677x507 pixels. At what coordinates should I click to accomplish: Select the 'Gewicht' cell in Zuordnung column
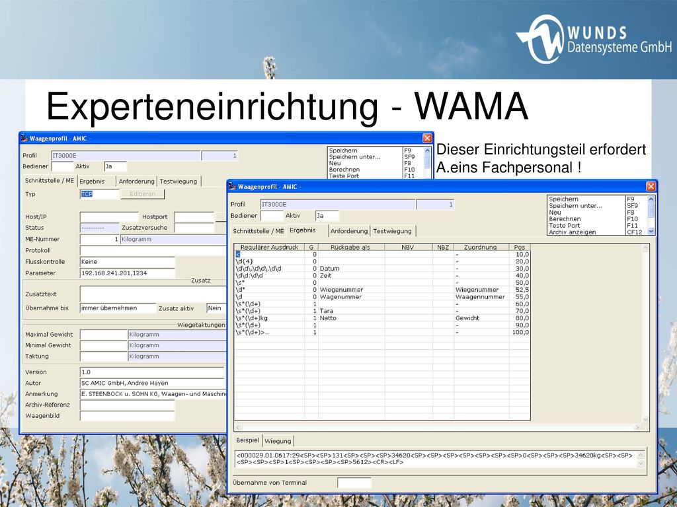[481, 318]
